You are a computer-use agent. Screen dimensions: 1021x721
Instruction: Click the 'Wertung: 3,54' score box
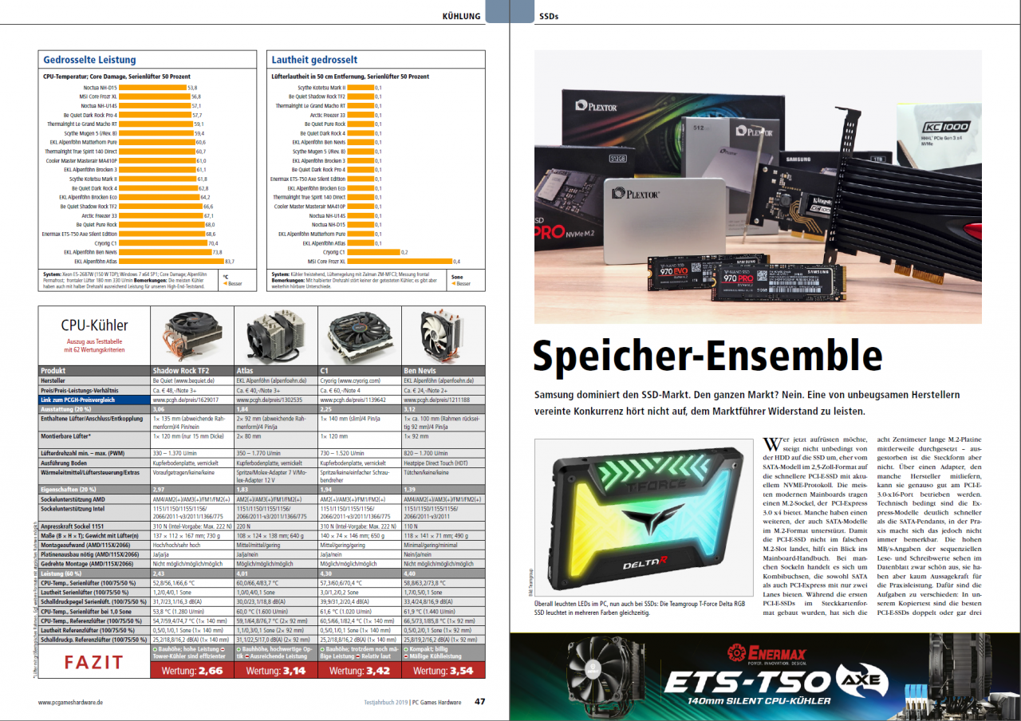443,672
